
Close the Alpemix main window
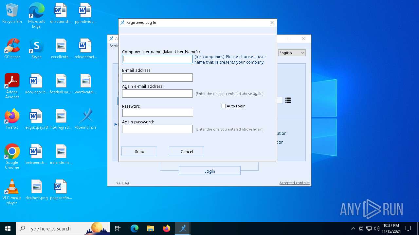304,39
